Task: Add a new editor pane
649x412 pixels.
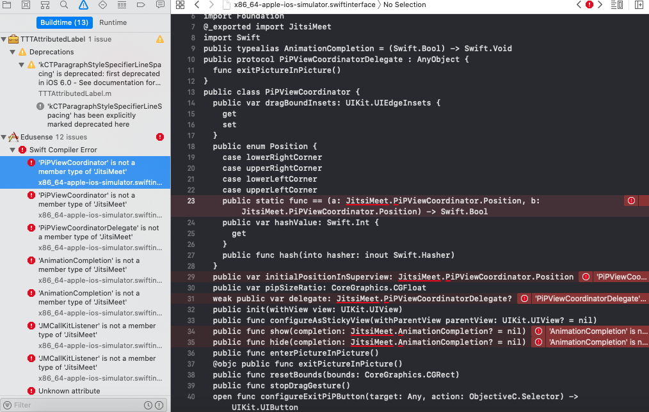Action: 639,5
